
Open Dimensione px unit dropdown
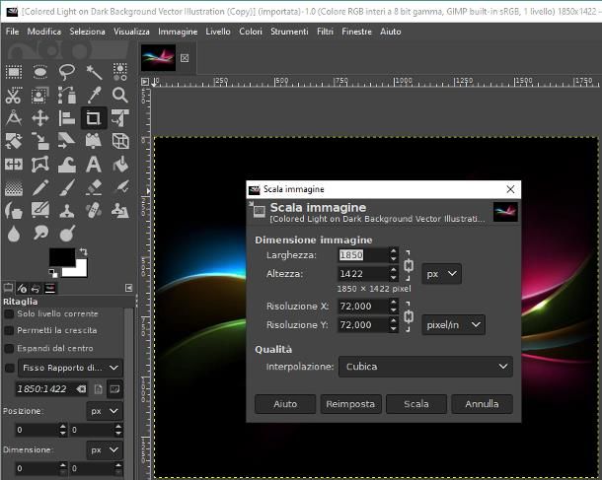coord(105,450)
